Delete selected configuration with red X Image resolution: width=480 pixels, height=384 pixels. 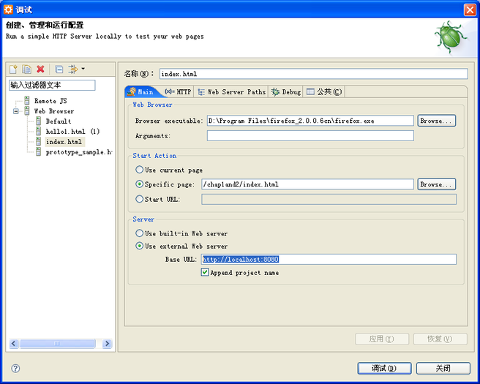[40, 69]
